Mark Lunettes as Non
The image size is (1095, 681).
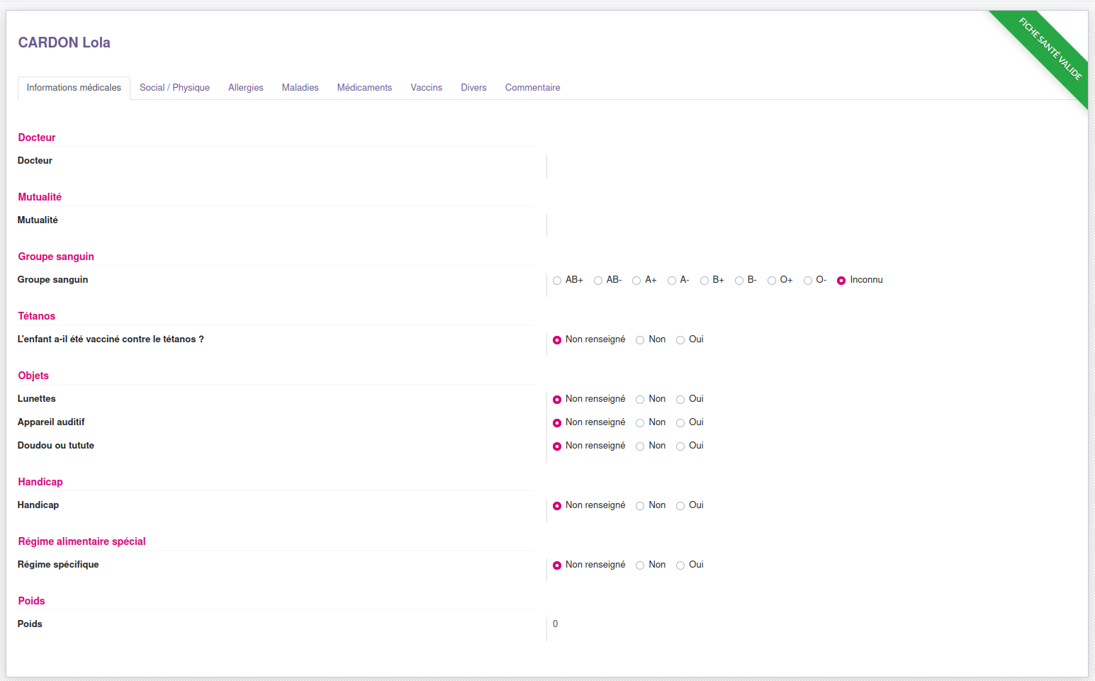pos(640,400)
